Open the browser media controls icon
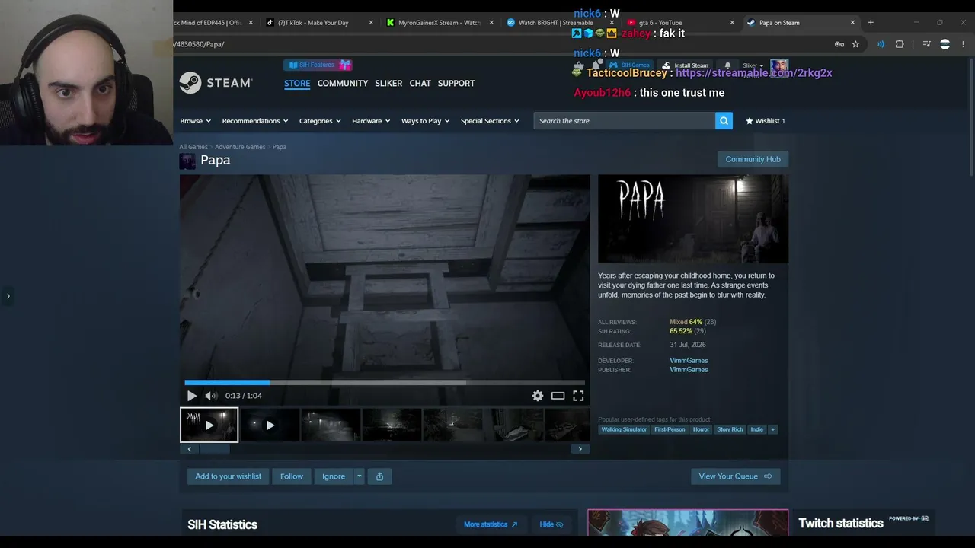This screenshot has width=975, height=548. 926,44
